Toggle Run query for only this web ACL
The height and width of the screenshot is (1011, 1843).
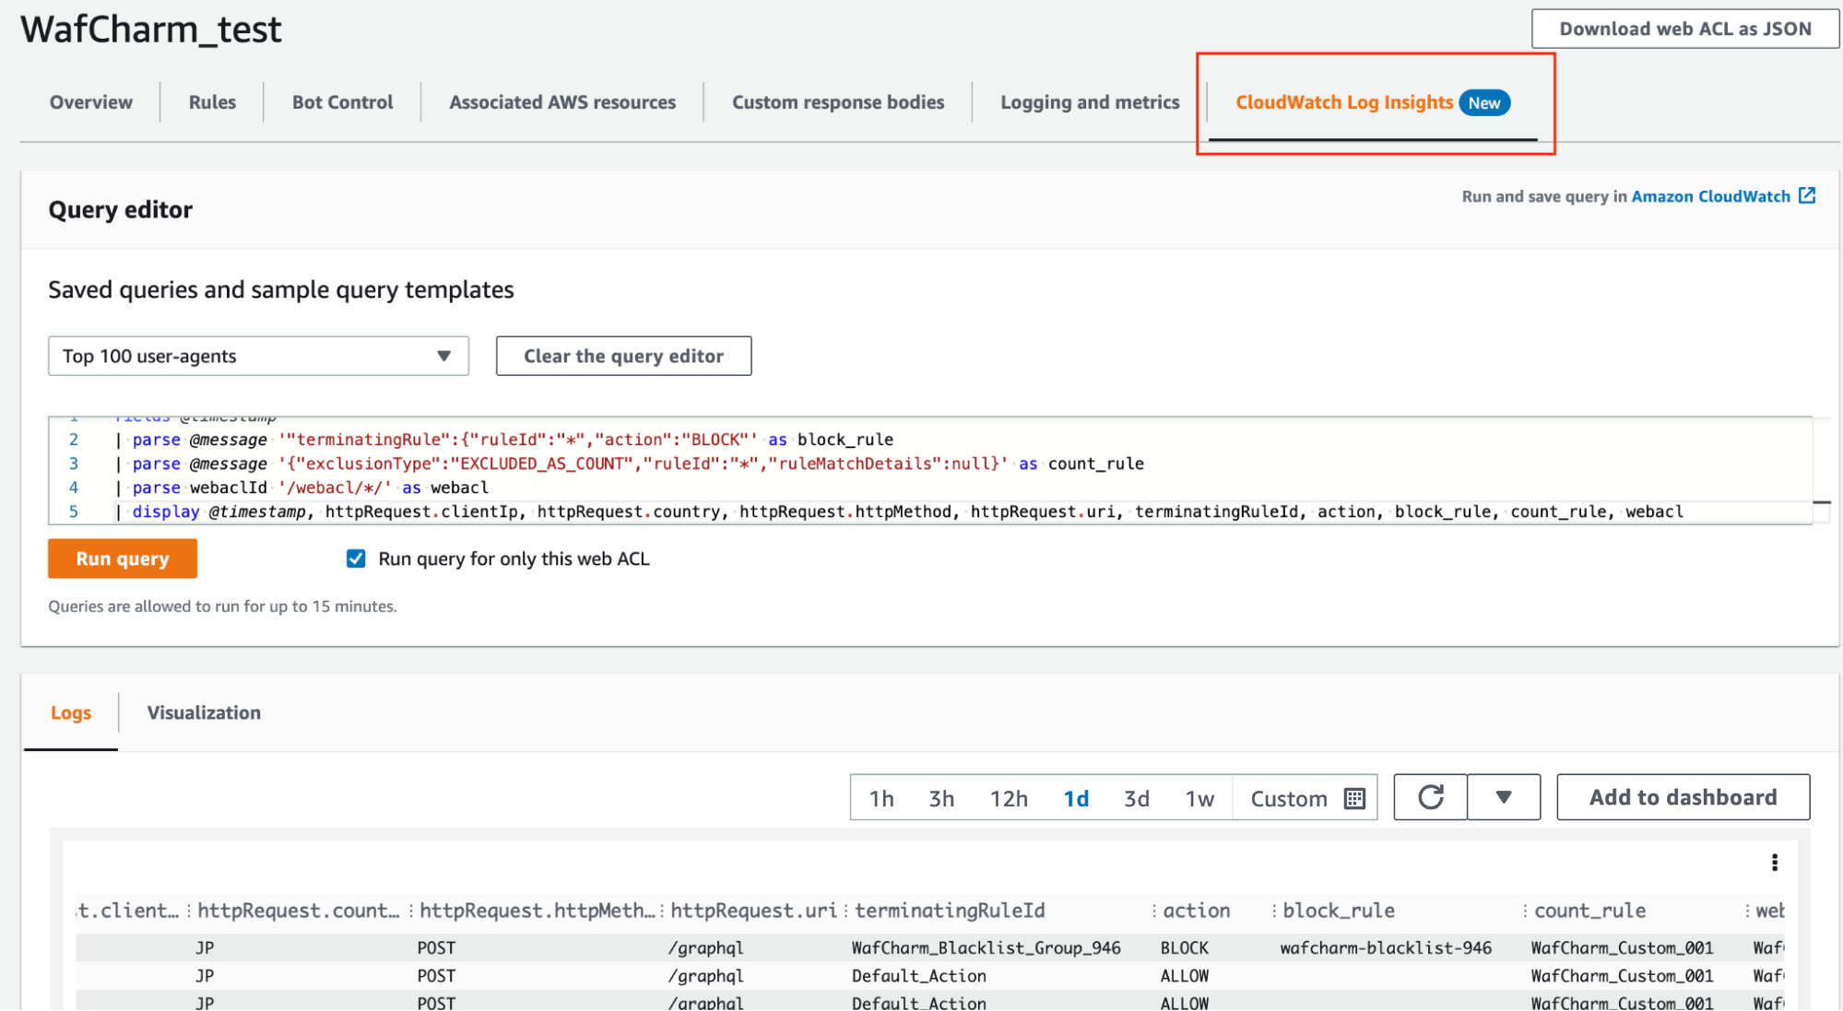[356, 558]
